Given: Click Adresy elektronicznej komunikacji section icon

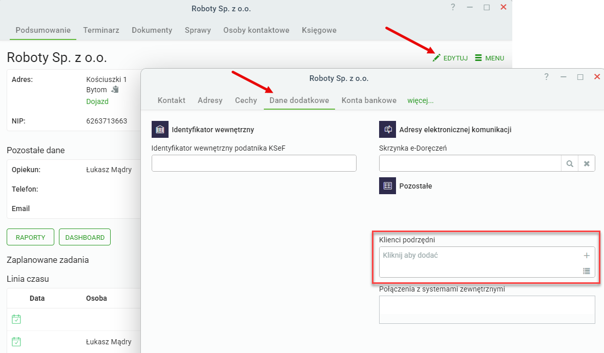Looking at the screenshot, I should [387, 130].
